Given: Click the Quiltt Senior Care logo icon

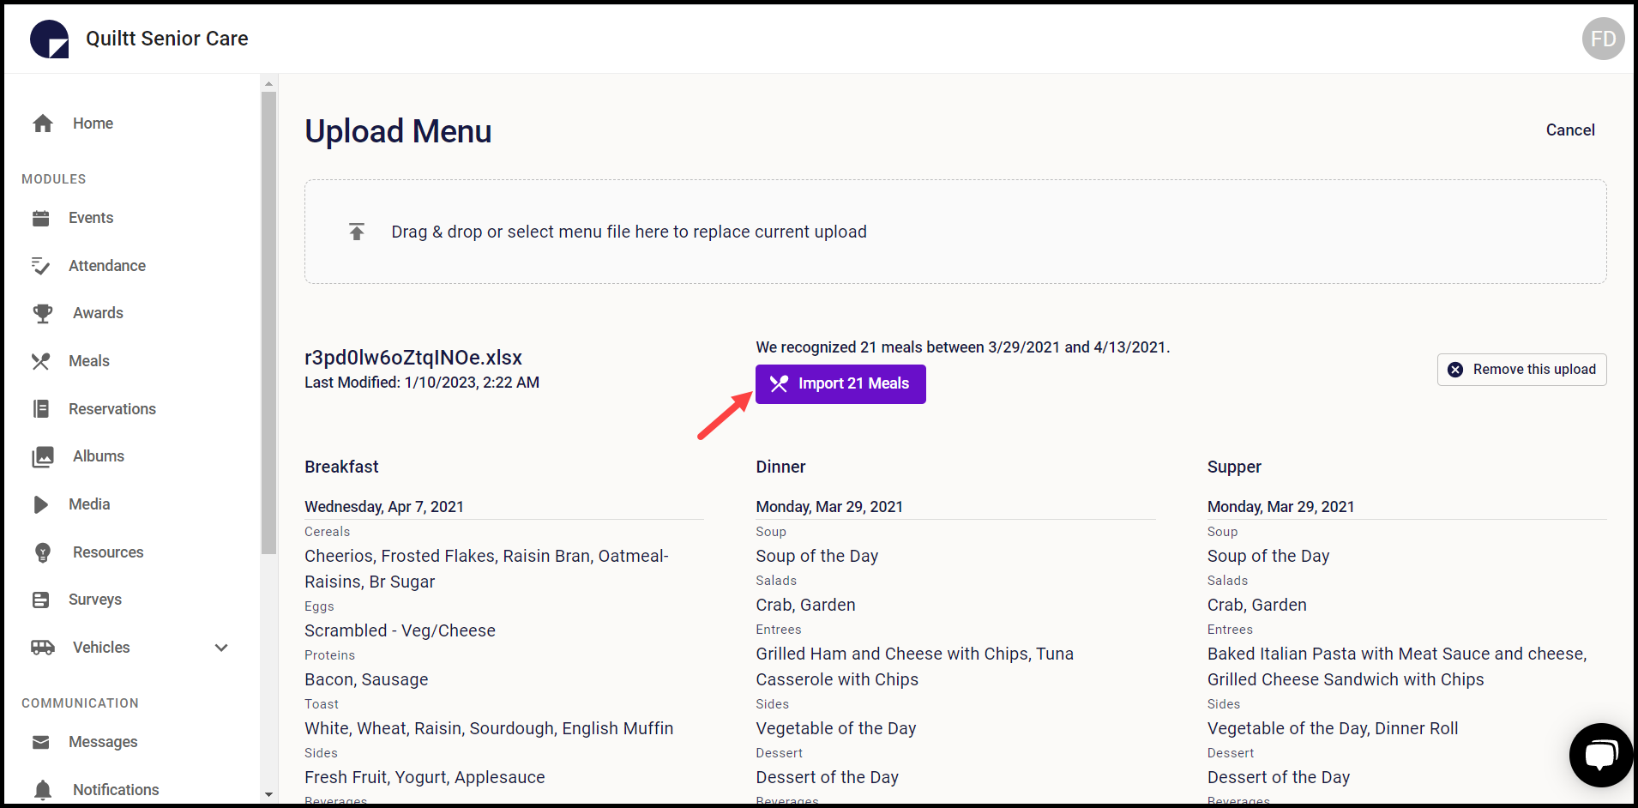Looking at the screenshot, I should pos(50,39).
